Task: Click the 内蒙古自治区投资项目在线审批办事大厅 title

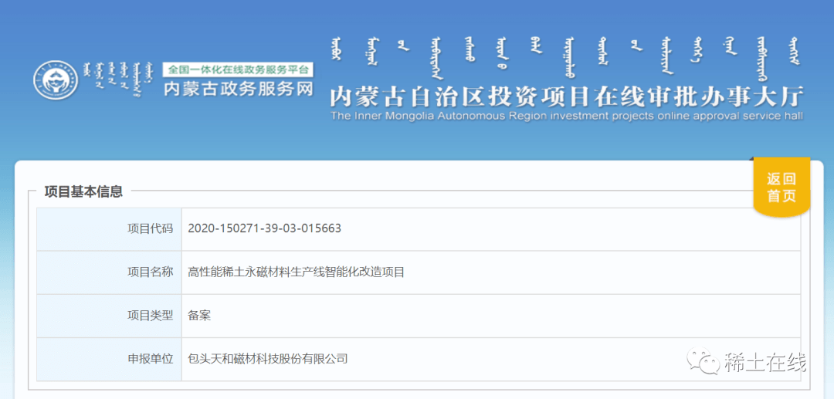Action: [x=567, y=96]
